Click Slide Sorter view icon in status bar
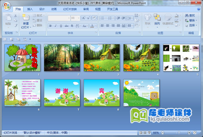The image size is (203, 137). pos(145,133)
